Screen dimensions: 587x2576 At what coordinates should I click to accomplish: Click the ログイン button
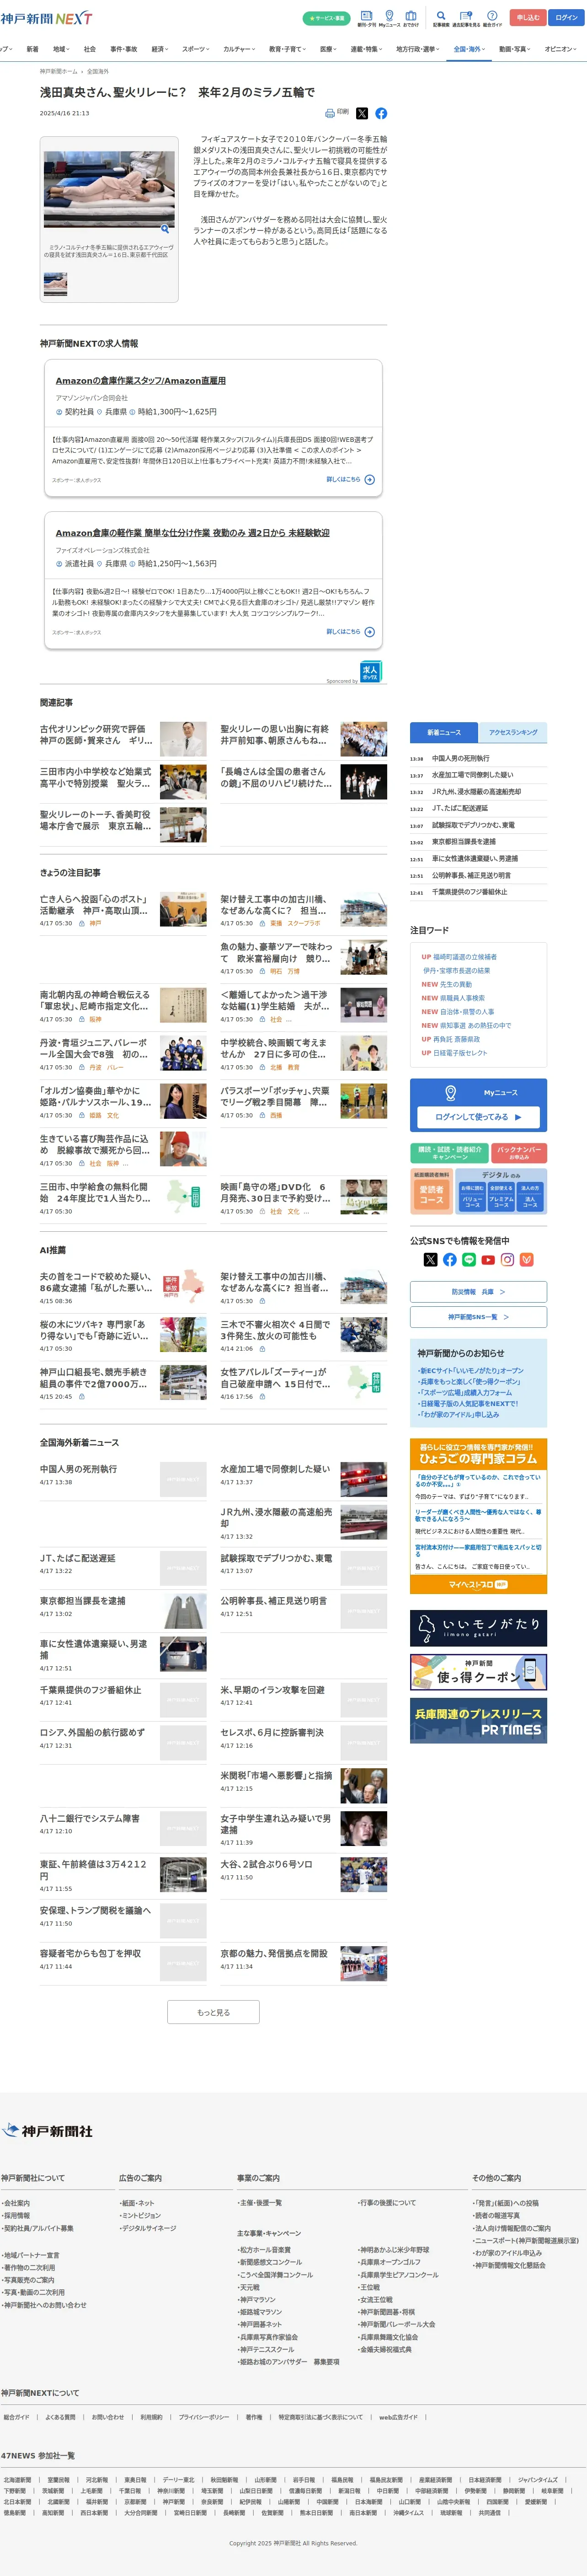566,17
